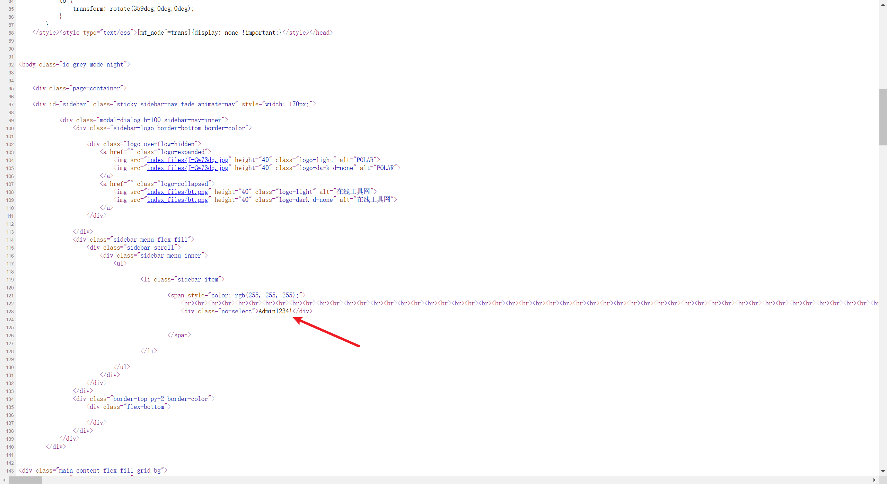Open J-Gw73dq.jpg link on line 104
887x484 pixels.
(x=187, y=160)
